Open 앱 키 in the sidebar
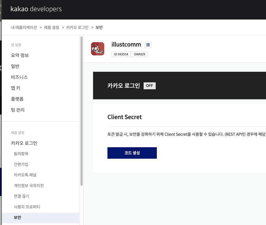The image size is (266, 225). pyautogui.click(x=16, y=88)
